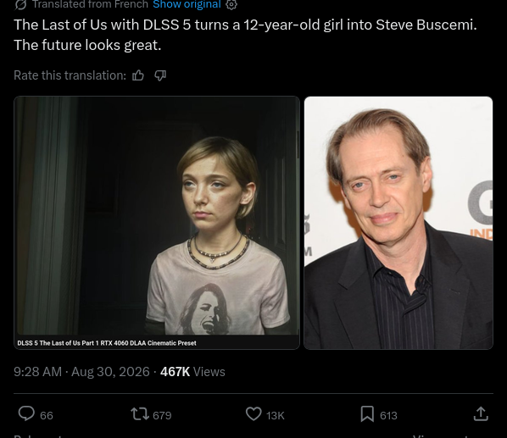Click the 613 bookmarks count

(388, 415)
